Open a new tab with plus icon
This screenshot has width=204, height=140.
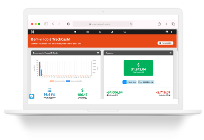(166, 24)
